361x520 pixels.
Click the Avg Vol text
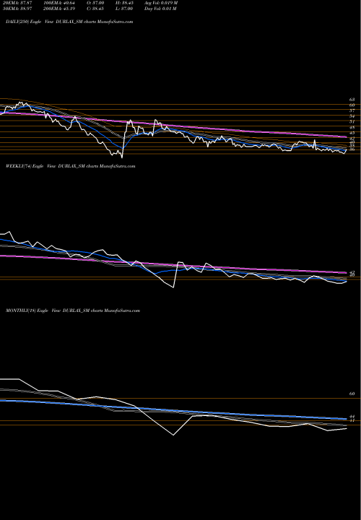tap(161, 3)
